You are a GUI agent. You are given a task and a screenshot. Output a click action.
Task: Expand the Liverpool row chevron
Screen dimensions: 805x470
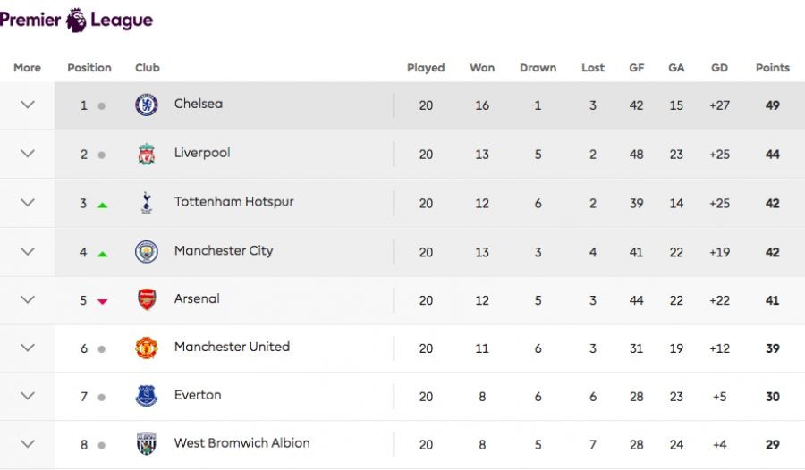(28, 154)
